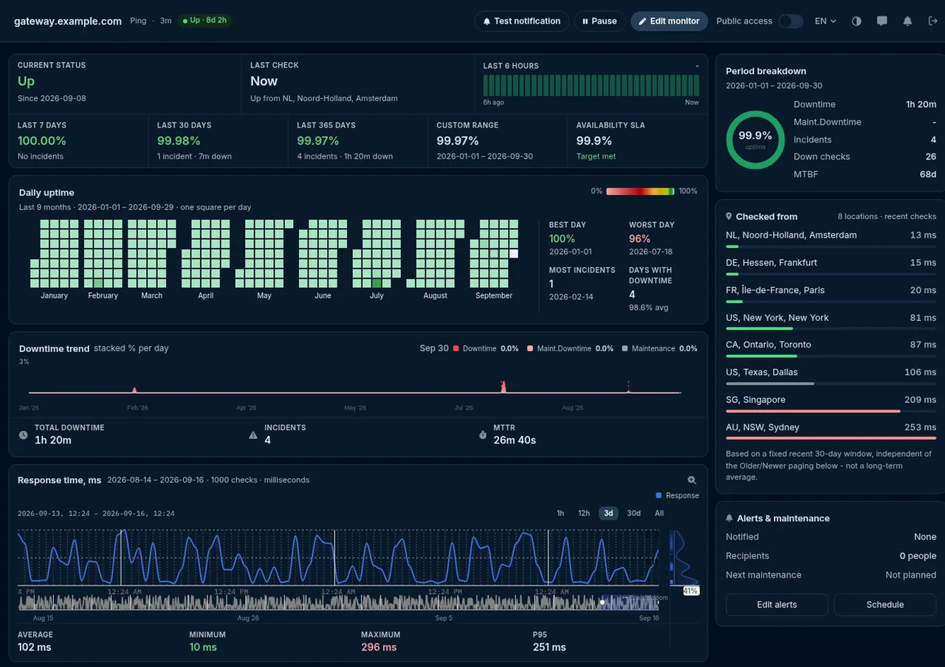945x667 pixels.
Task: Toggle the Maint.Downtime legend item
Action: point(570,348)
